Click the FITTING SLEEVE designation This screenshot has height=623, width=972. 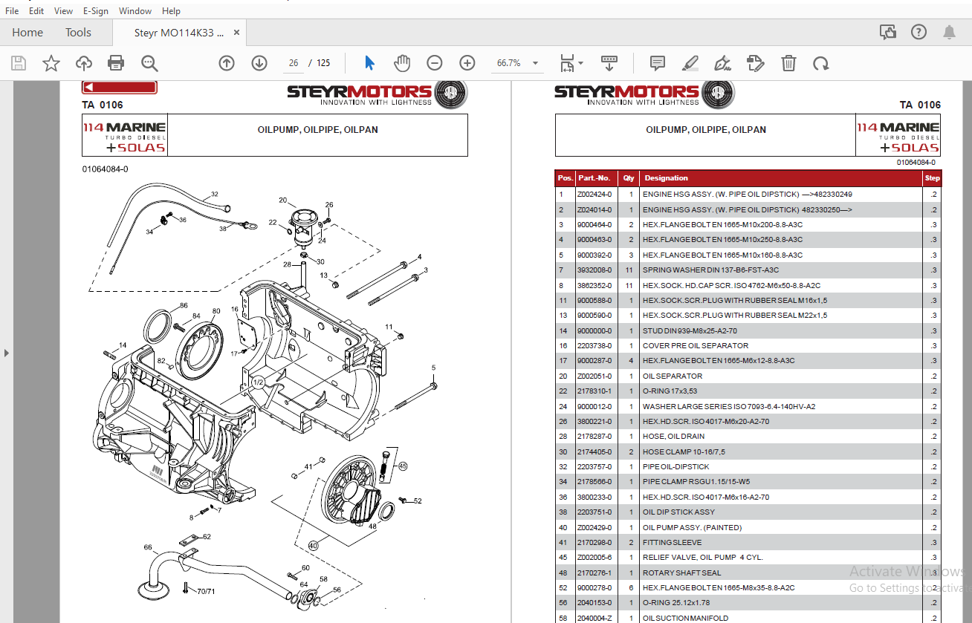click(673, 543)
